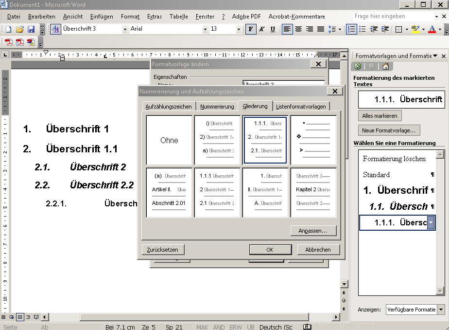Switch to the Nummerierung tab
The height and width of the screenshot is (330, 449).
217,107
